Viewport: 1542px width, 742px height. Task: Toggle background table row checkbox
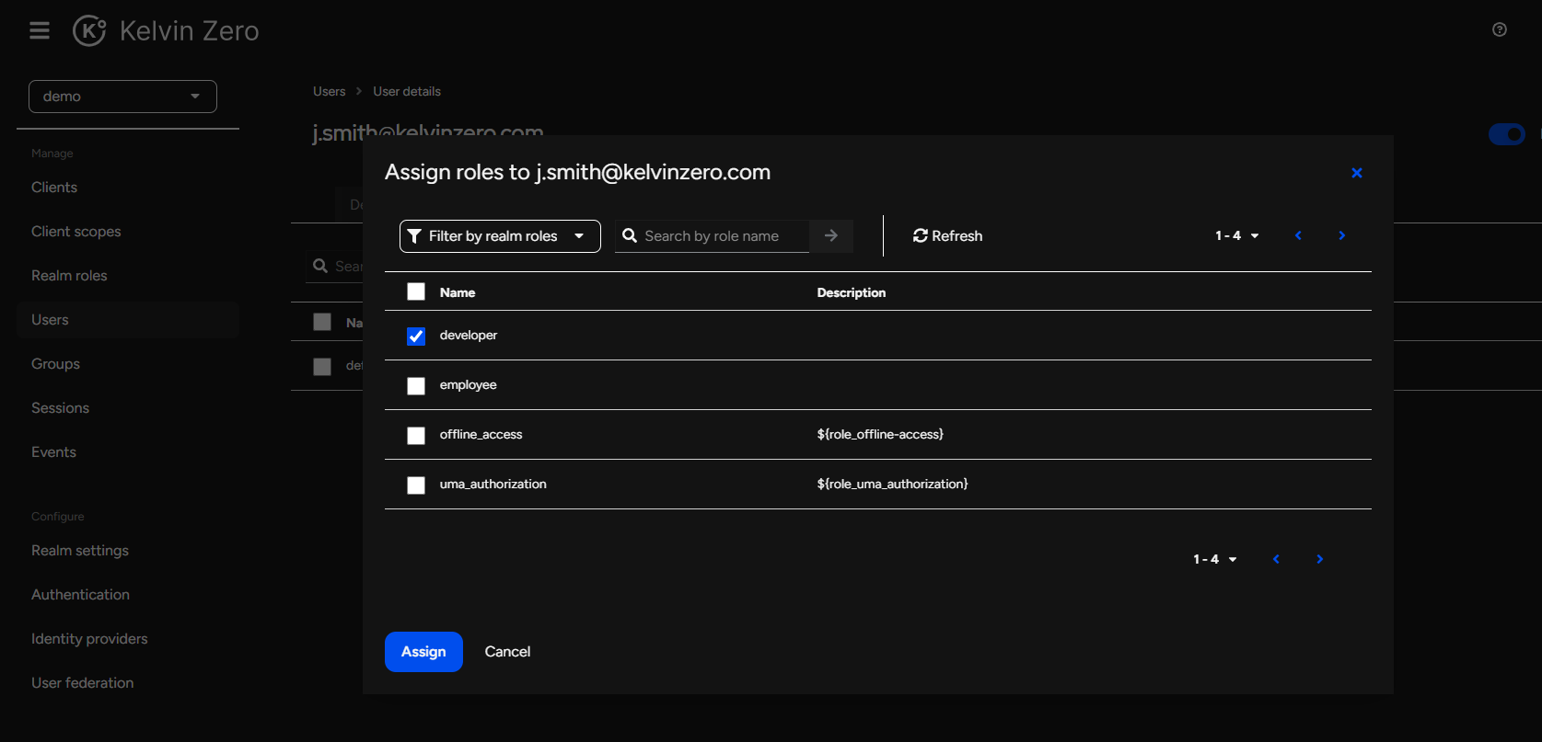[x=322, y=366]
